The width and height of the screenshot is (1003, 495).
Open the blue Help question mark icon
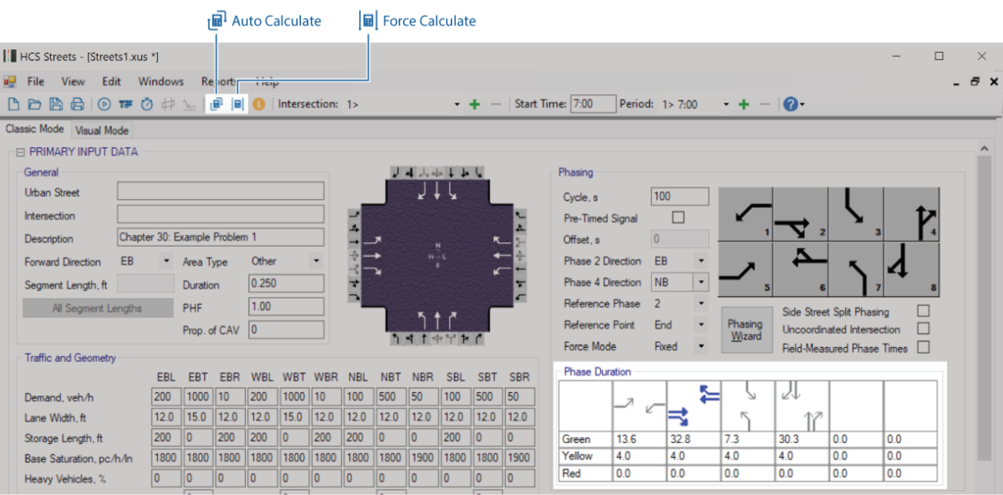790,105
